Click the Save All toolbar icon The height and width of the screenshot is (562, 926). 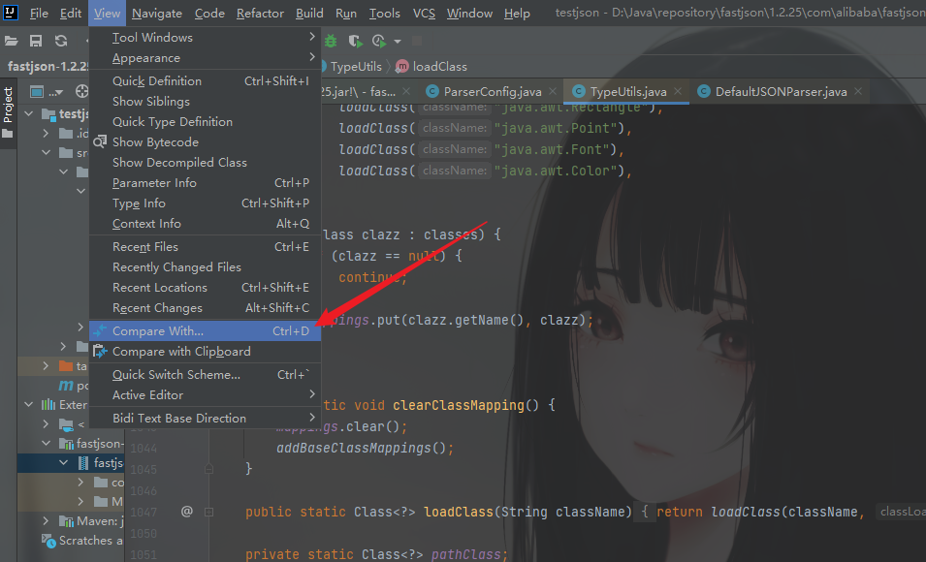(x=36, y=41)
